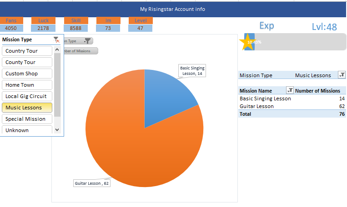Screen dimensions: 347x207
Task: Select County Tour in slicer
Action: 27,62
